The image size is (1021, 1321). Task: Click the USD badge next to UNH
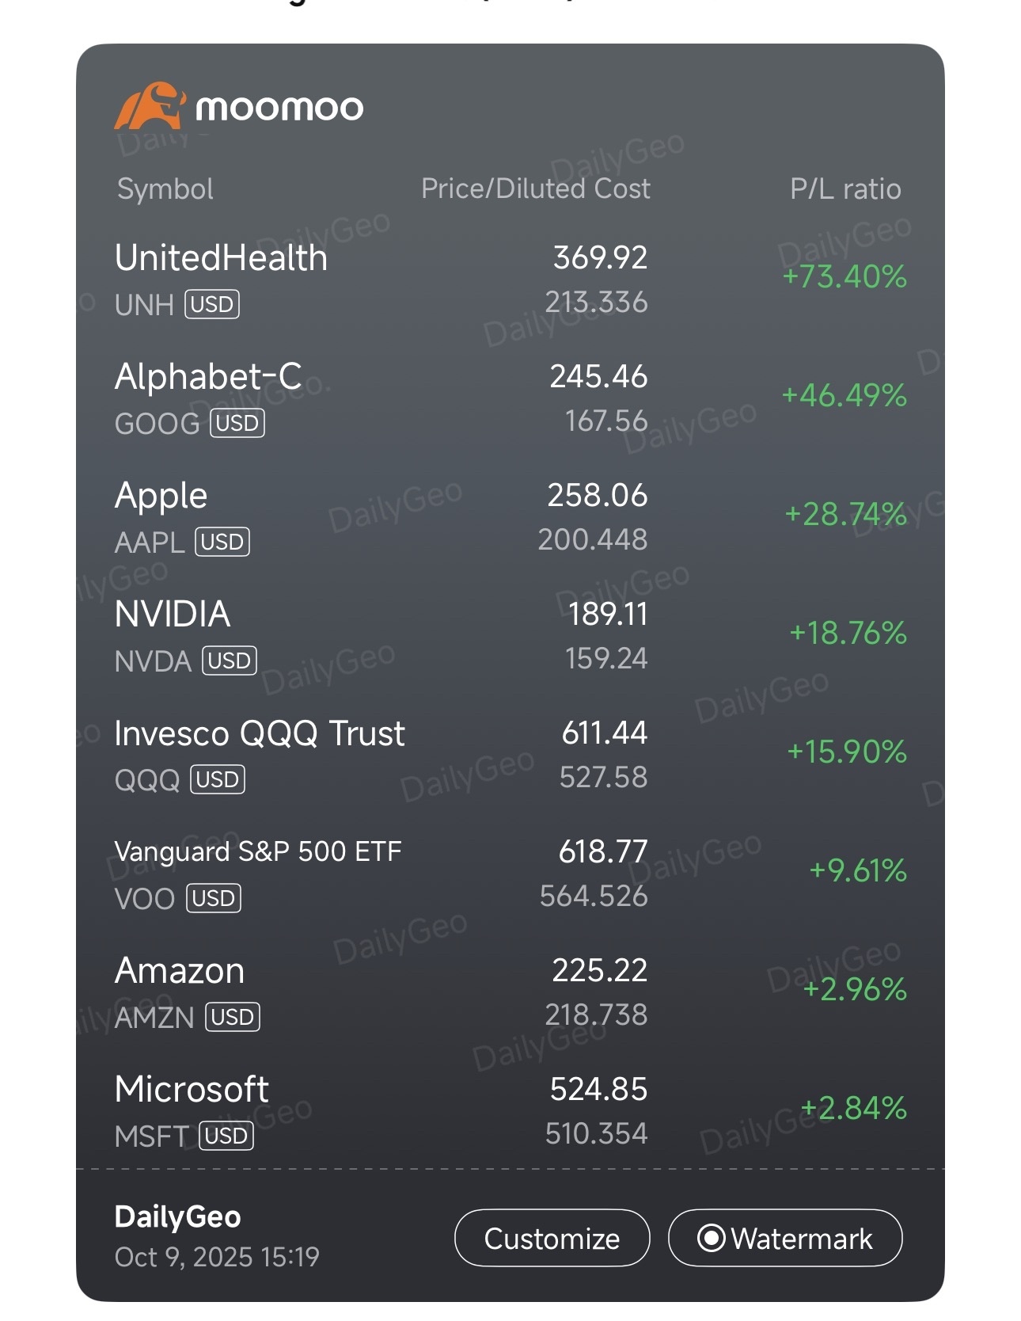212,304
